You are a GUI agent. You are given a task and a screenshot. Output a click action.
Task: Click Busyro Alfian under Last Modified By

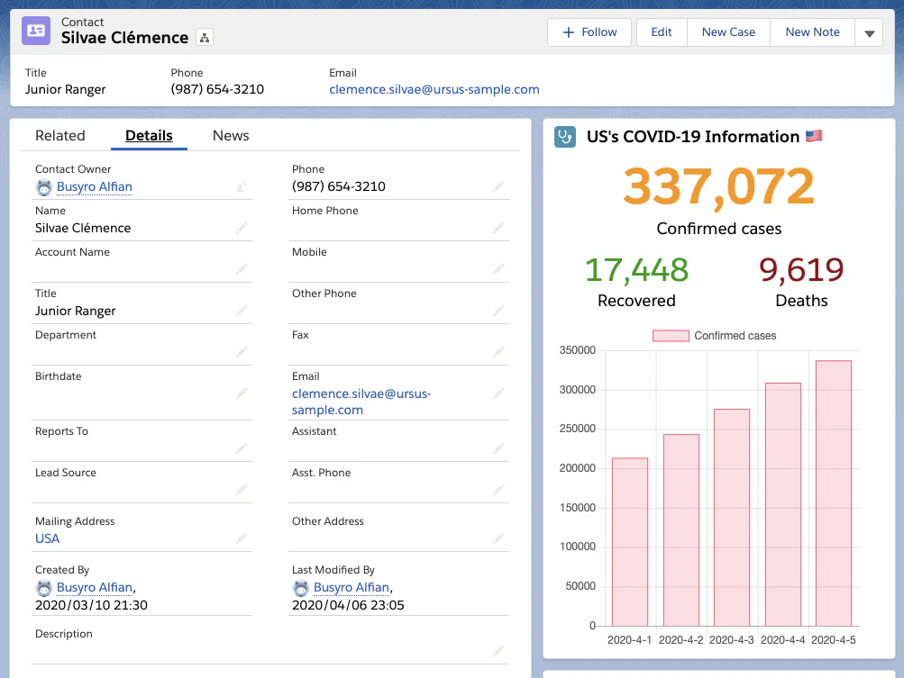click(352, 588)
